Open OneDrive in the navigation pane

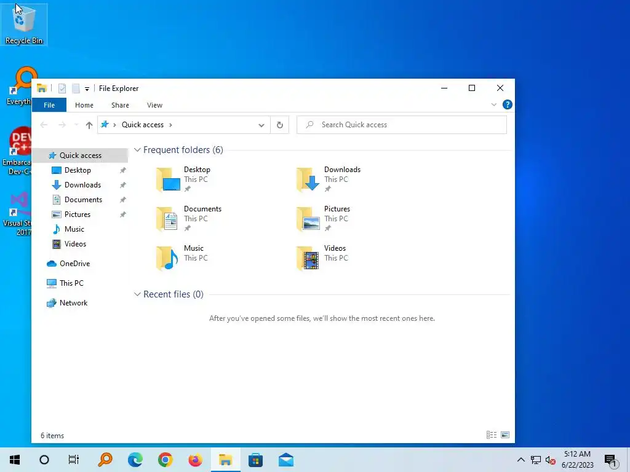74,264
